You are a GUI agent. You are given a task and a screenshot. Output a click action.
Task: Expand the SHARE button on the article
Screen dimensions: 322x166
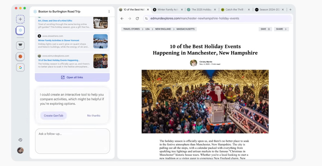(x=281, y=29)
